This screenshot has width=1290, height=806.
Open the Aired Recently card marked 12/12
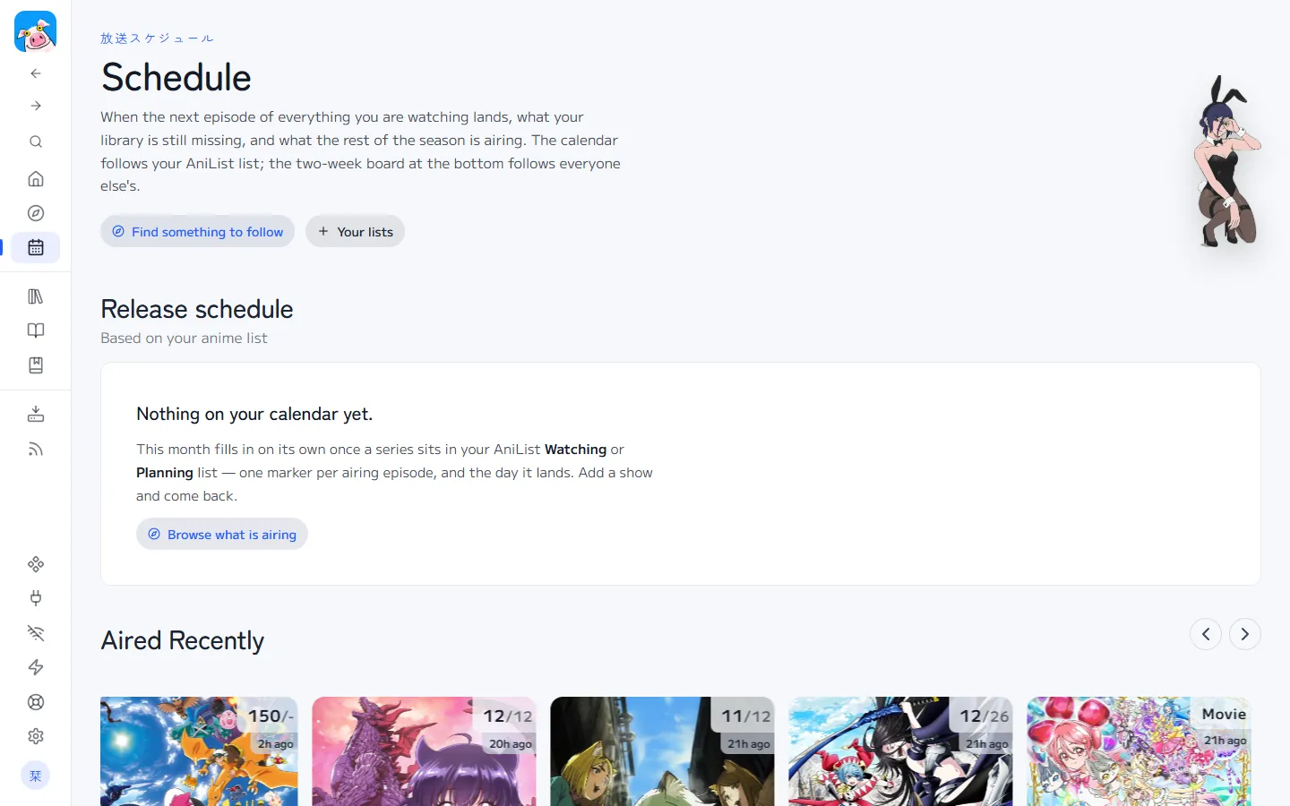click(424, 751)
